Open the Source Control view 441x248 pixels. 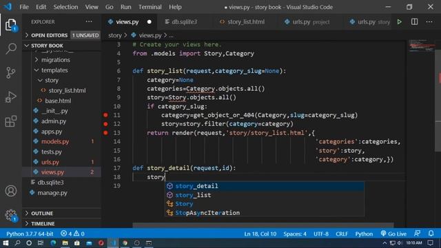tap(11, 72)
